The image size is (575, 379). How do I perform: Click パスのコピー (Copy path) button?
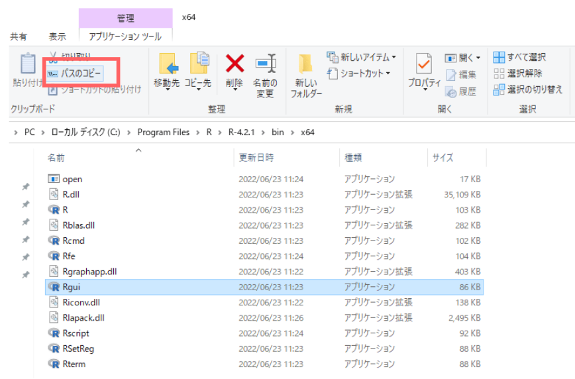pyautogui.click(x=75, y=74)
